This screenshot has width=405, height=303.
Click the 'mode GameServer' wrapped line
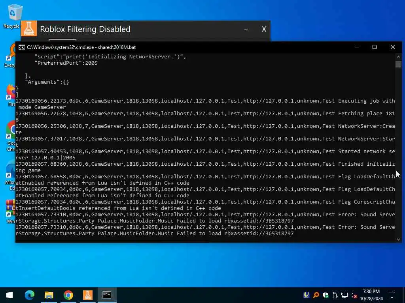click(42, 107)
